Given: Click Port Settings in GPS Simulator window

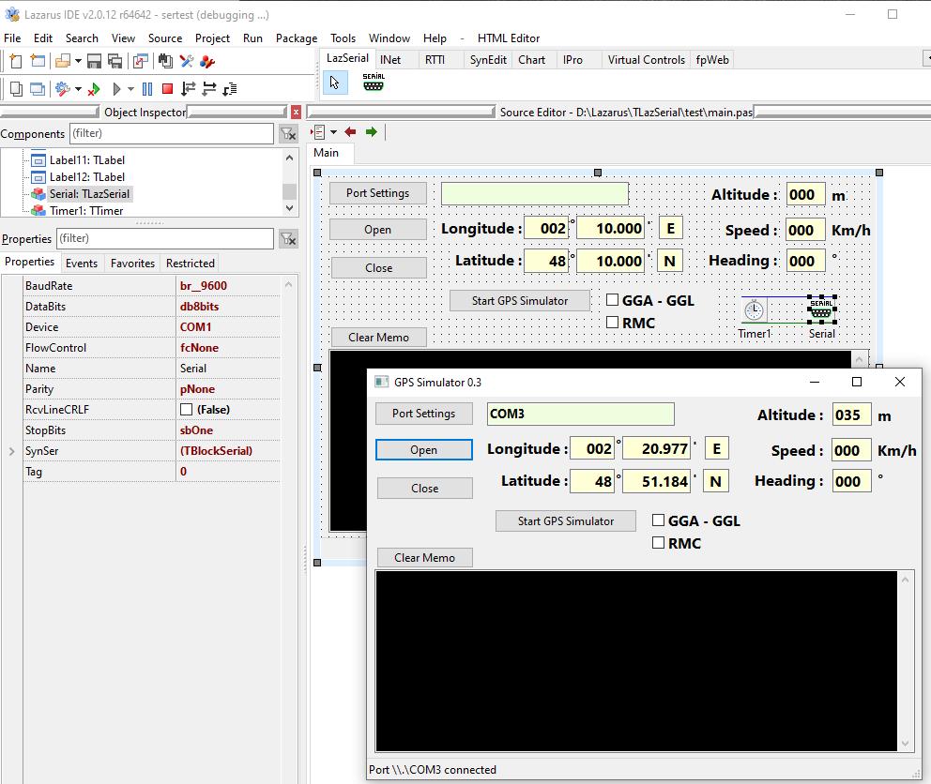Looking at the screenshot, I should point(424,414).
